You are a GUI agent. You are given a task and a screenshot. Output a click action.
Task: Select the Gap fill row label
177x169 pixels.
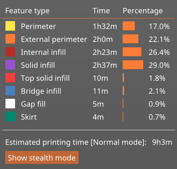33,104
